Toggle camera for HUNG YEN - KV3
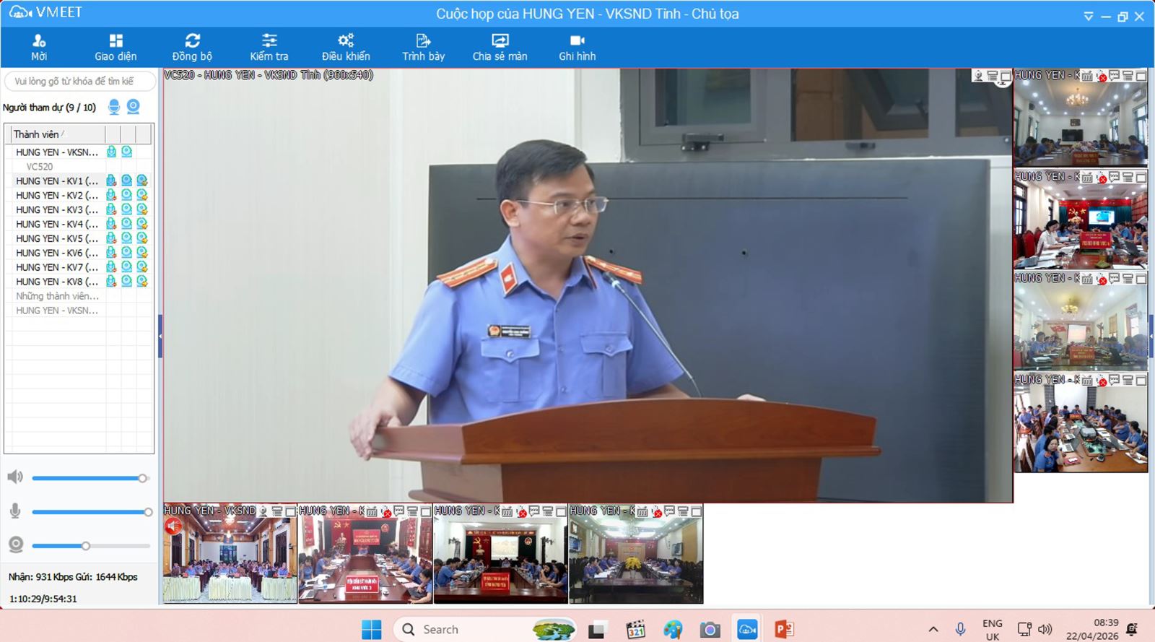1155x642 pixels. click(x=126, y=209)
